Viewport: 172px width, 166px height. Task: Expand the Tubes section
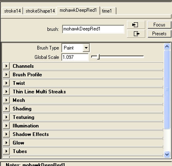tap(6, 151)
